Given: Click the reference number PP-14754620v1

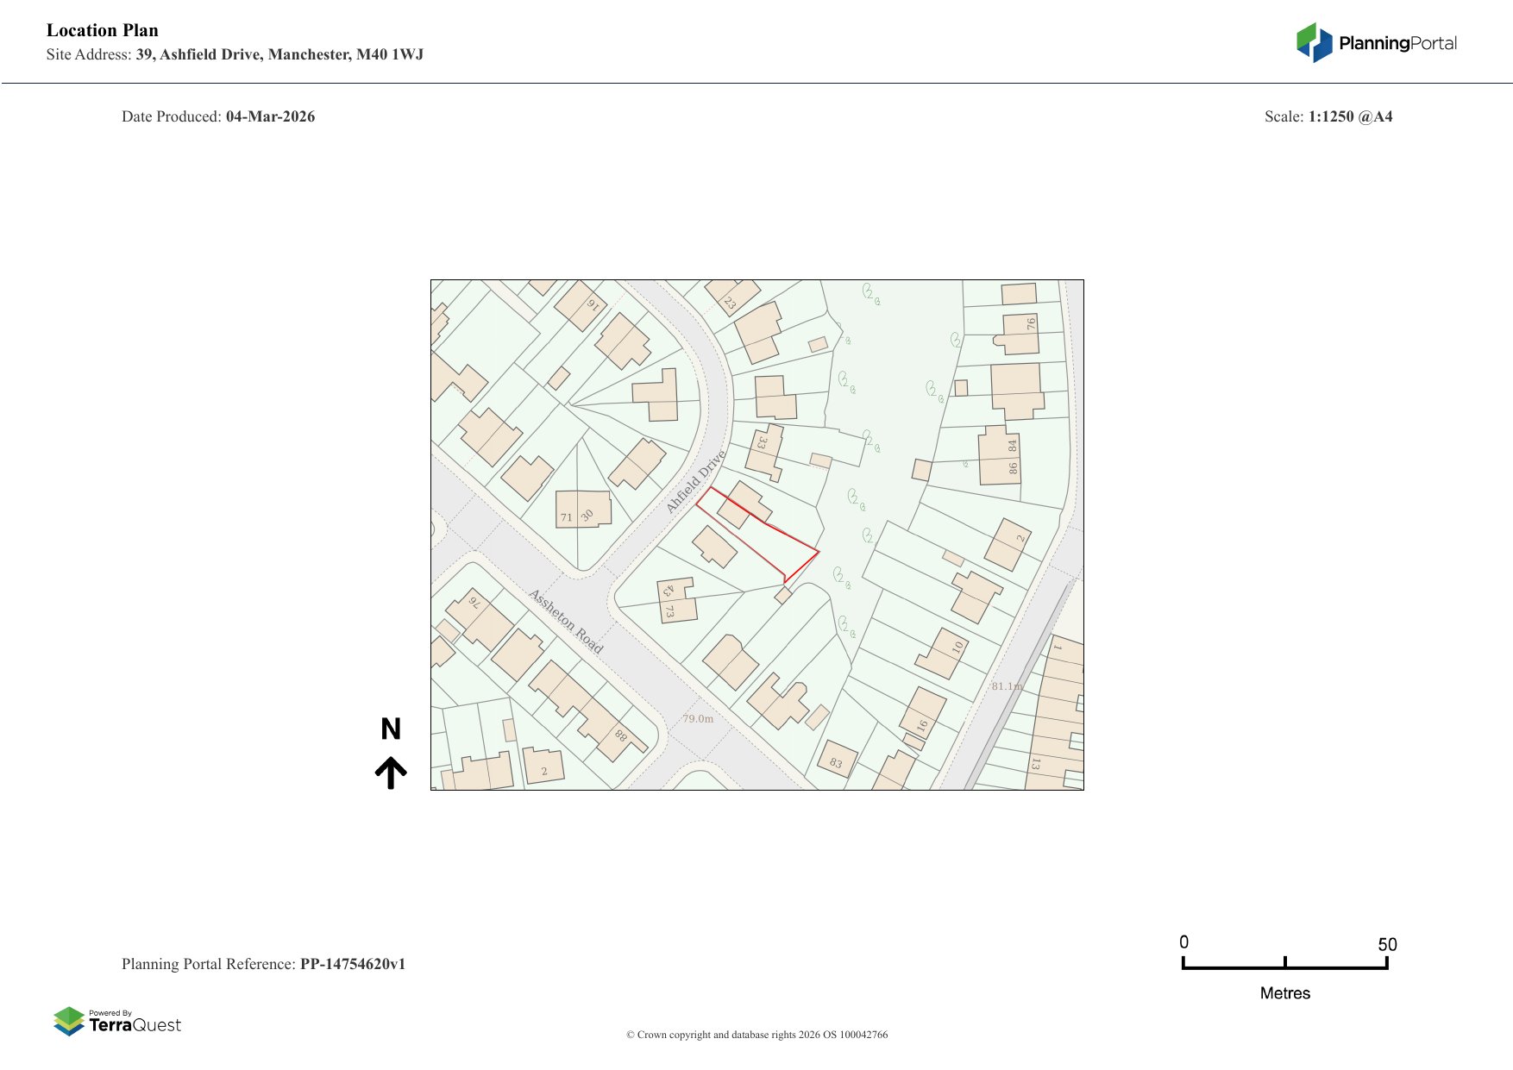Looking at the screenshot, I should (352, 964).
